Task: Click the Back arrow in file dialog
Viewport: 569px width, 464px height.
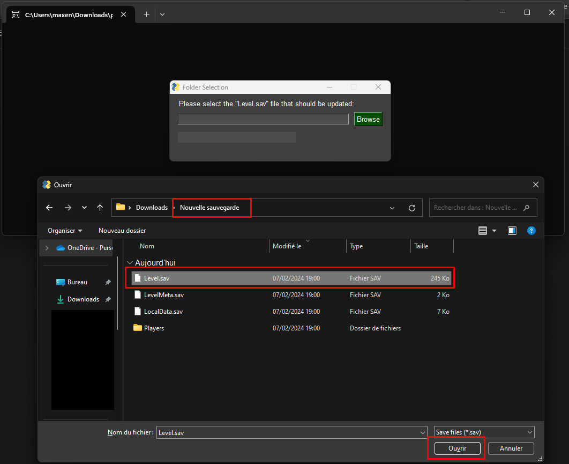Action: coord(49,208)
